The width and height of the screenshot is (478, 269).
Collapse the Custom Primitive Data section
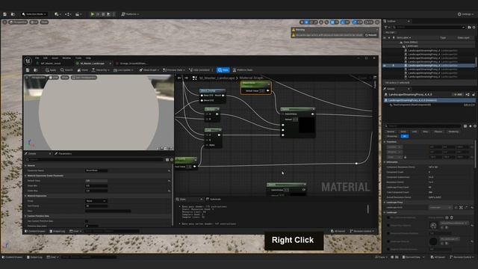pyautogui.click(x=25, y=216)
